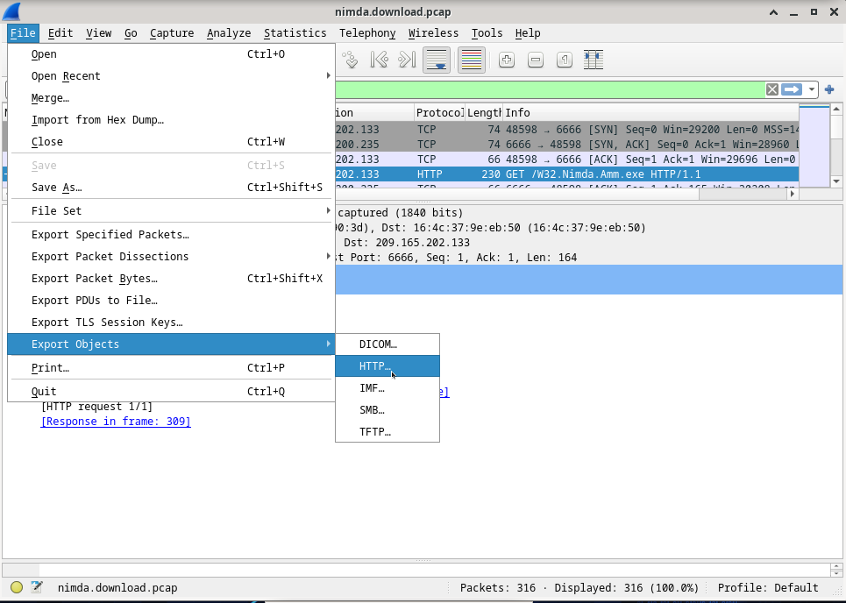Open the Capture menu
The width and height of the screenshot is (846, 603).
tap(172, 33)
